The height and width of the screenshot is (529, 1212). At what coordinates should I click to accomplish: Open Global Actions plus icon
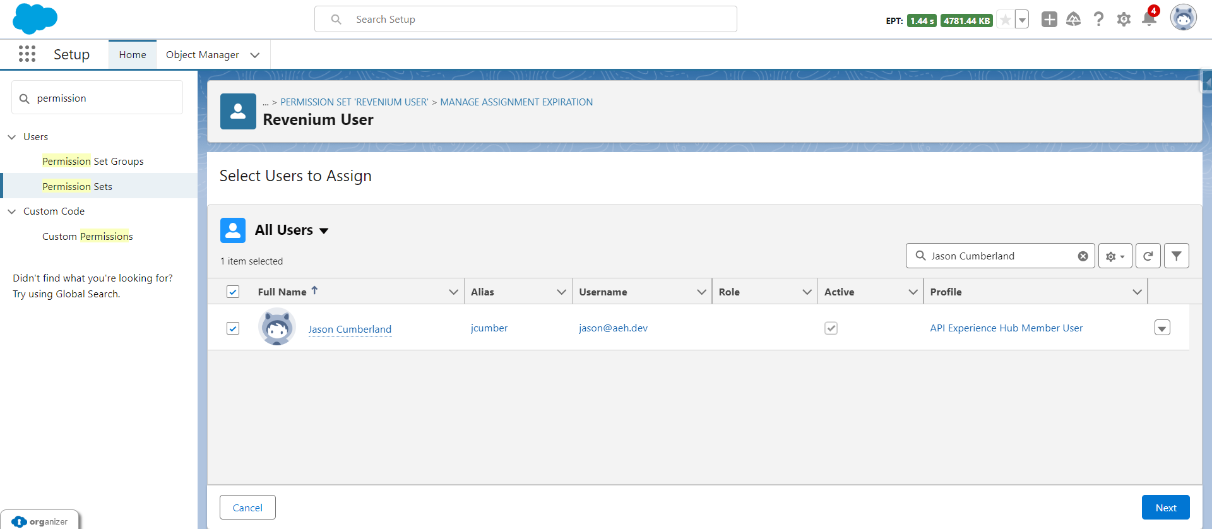tap(1049, 20)
